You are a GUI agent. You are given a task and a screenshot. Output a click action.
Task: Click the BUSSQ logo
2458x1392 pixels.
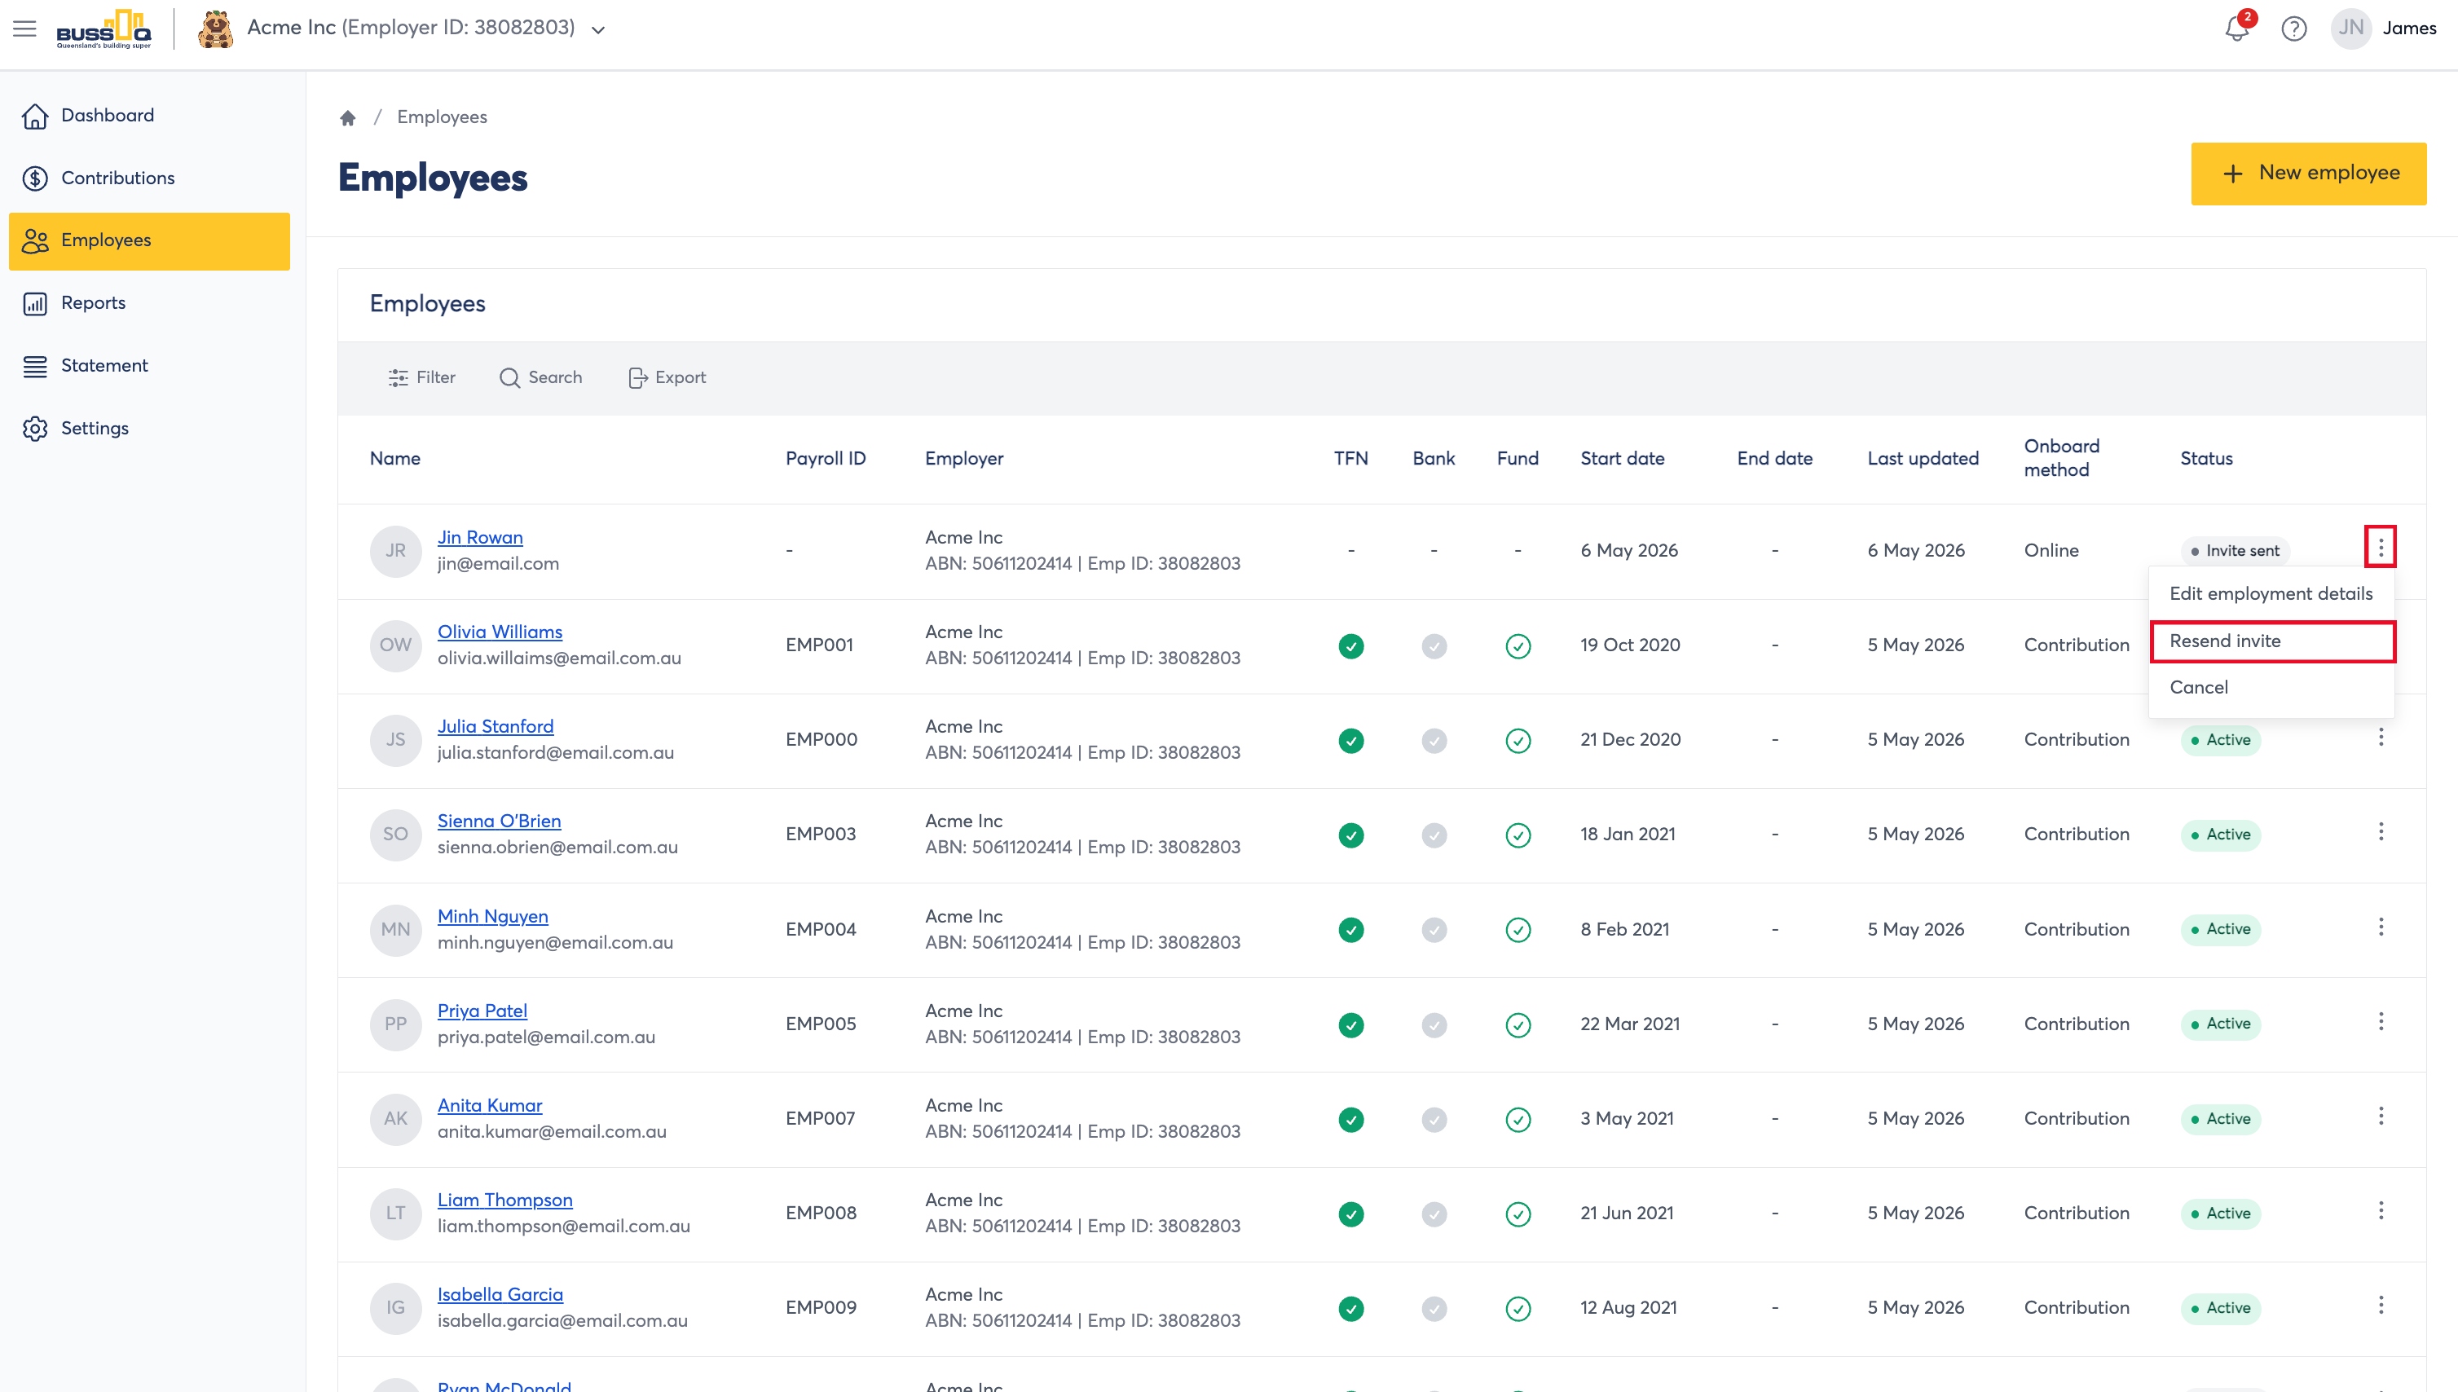click(x=104, y=29)
